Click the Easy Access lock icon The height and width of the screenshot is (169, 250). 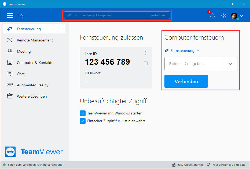point(174,165)
